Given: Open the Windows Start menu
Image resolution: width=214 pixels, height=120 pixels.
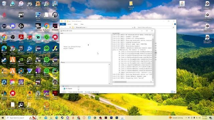Looking at the screenshot, I should coord(2,118).
